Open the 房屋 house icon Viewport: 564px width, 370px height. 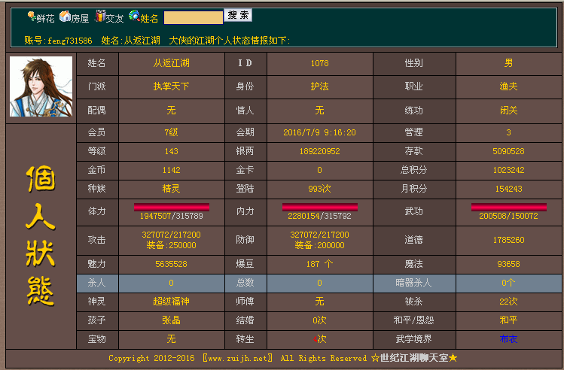coord(65,16)
